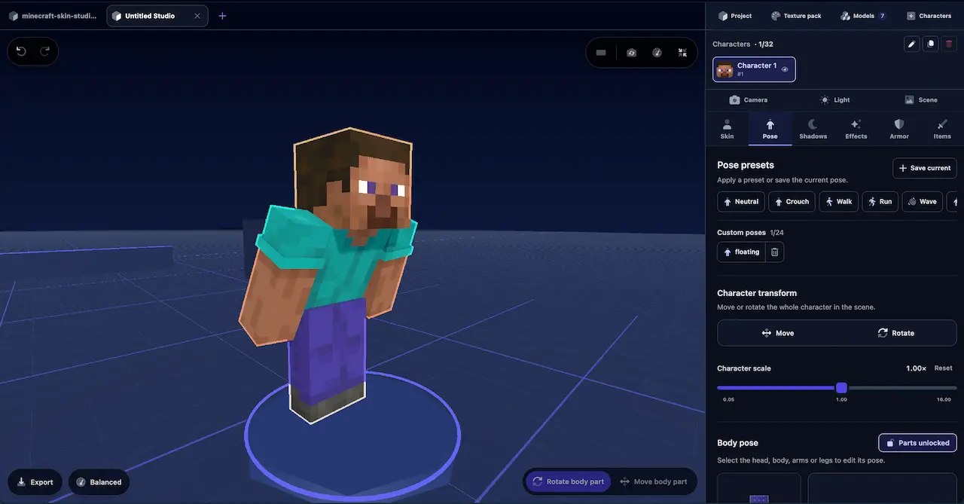Open the Shadows tab
This screenshot has height=504, width=964.
(813, 129)
